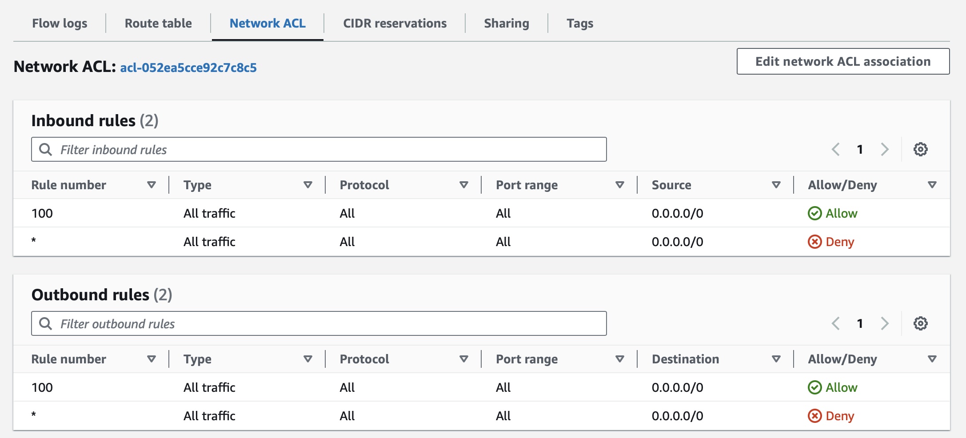Click Edit network ACL association button
Image resolution: width=966 pixels, height=438 pixels.
click(x=843, y=61)
